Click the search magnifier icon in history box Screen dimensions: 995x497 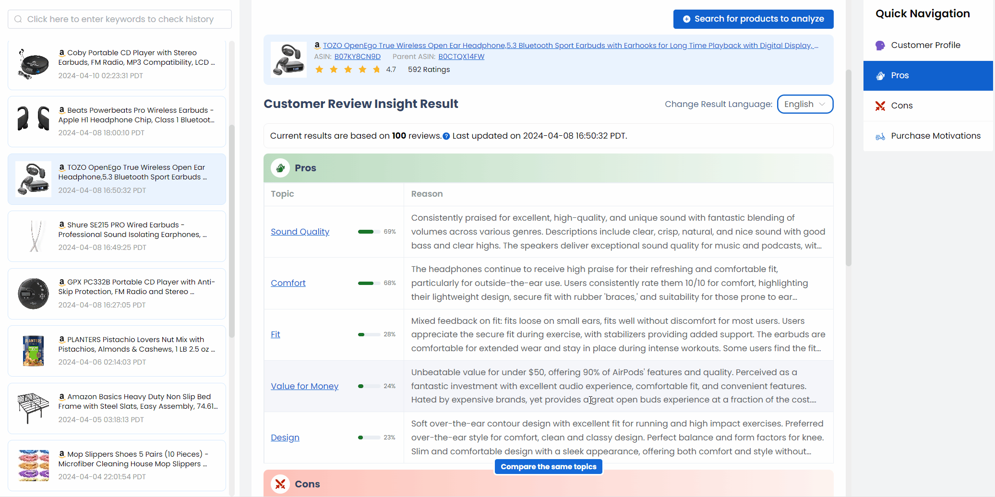18,19
